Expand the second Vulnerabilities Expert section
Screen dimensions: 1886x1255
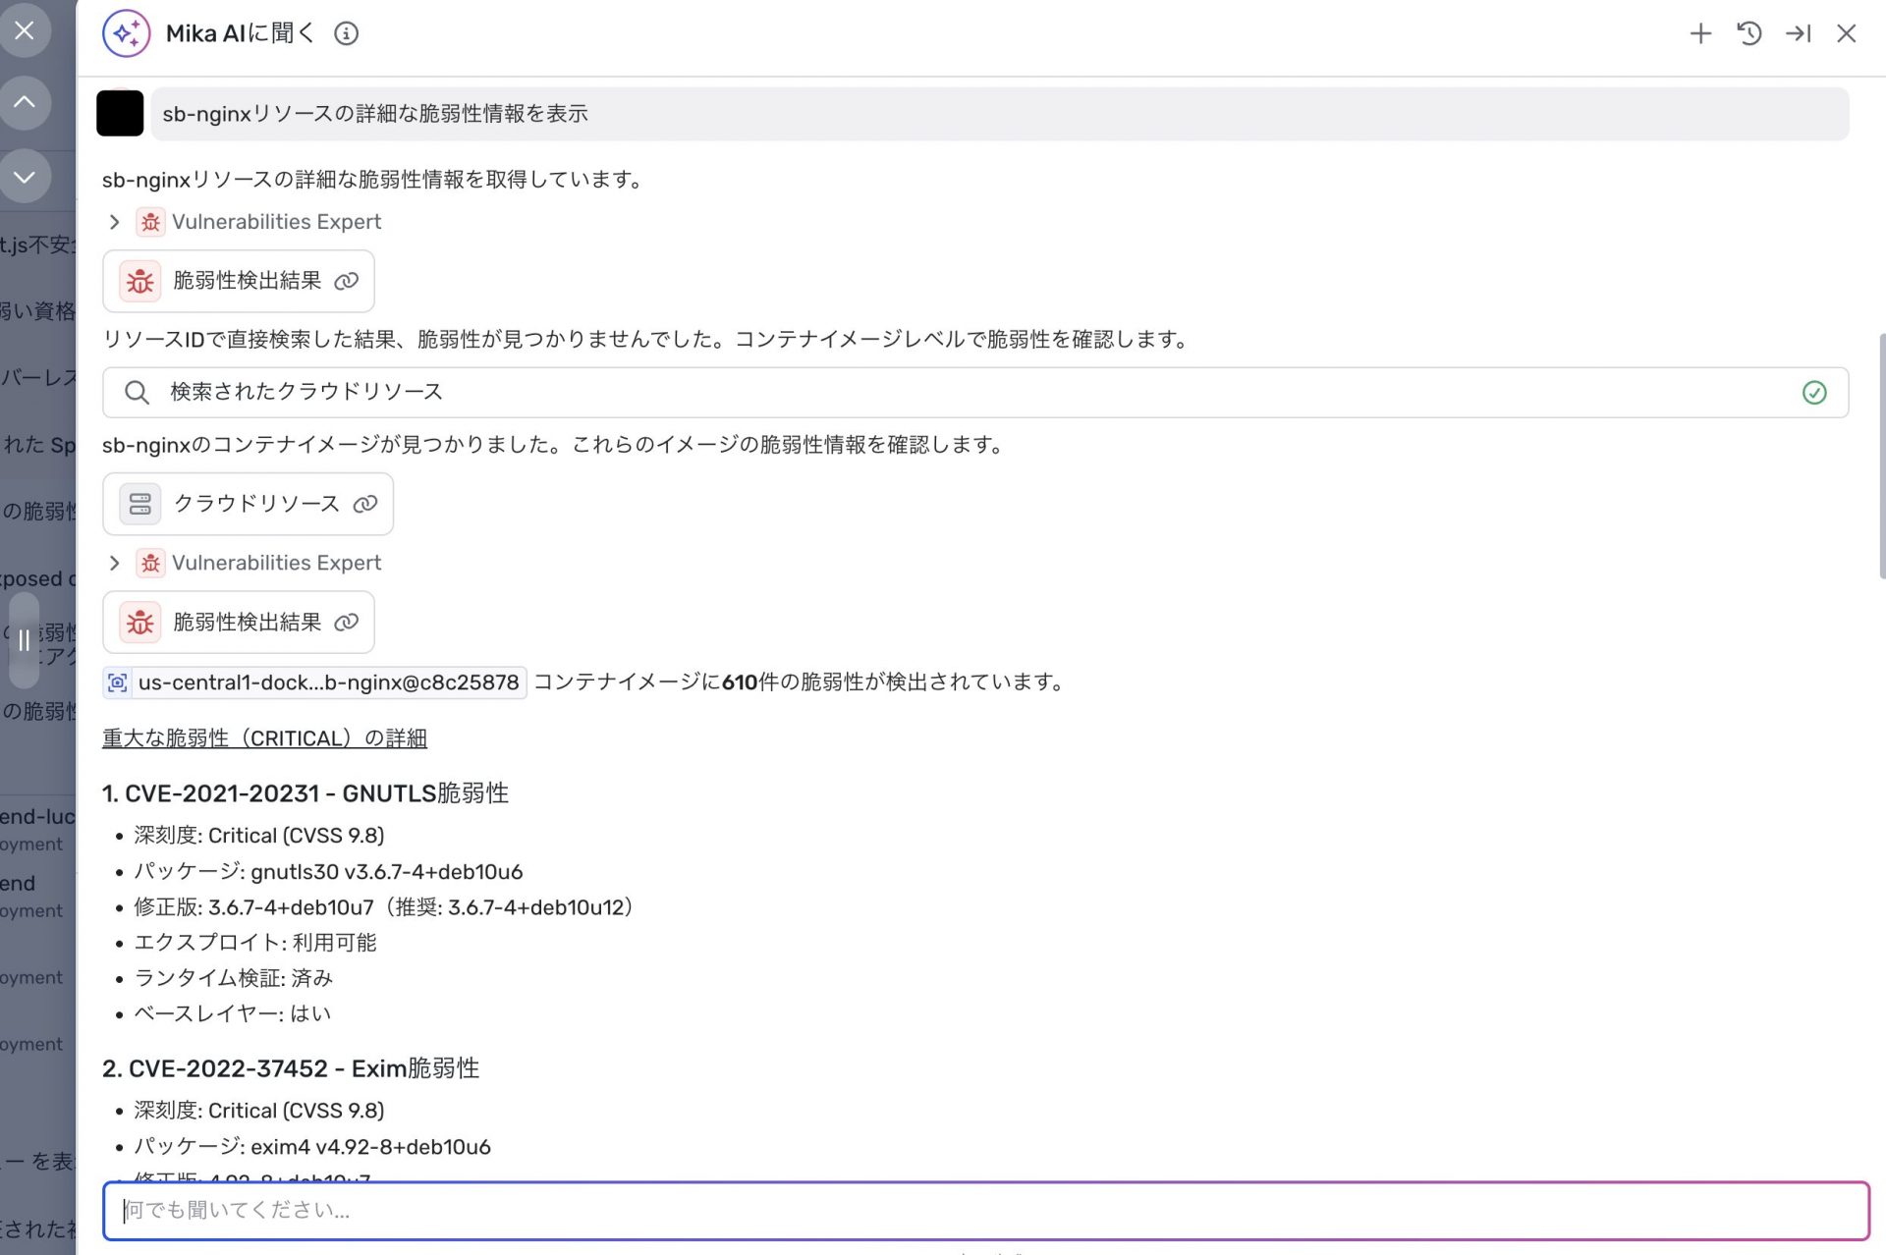(x=114, y=563)
